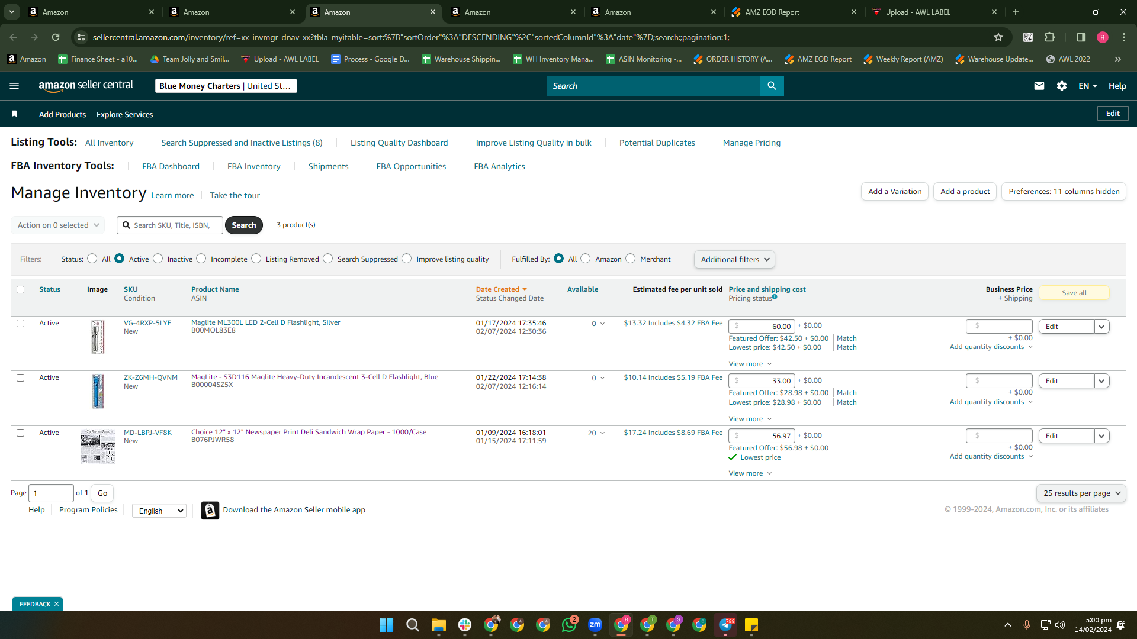This screenshot has width=1137, height=639.
Task: Click the pricing status info icon
Action: (x=775, y=297)
